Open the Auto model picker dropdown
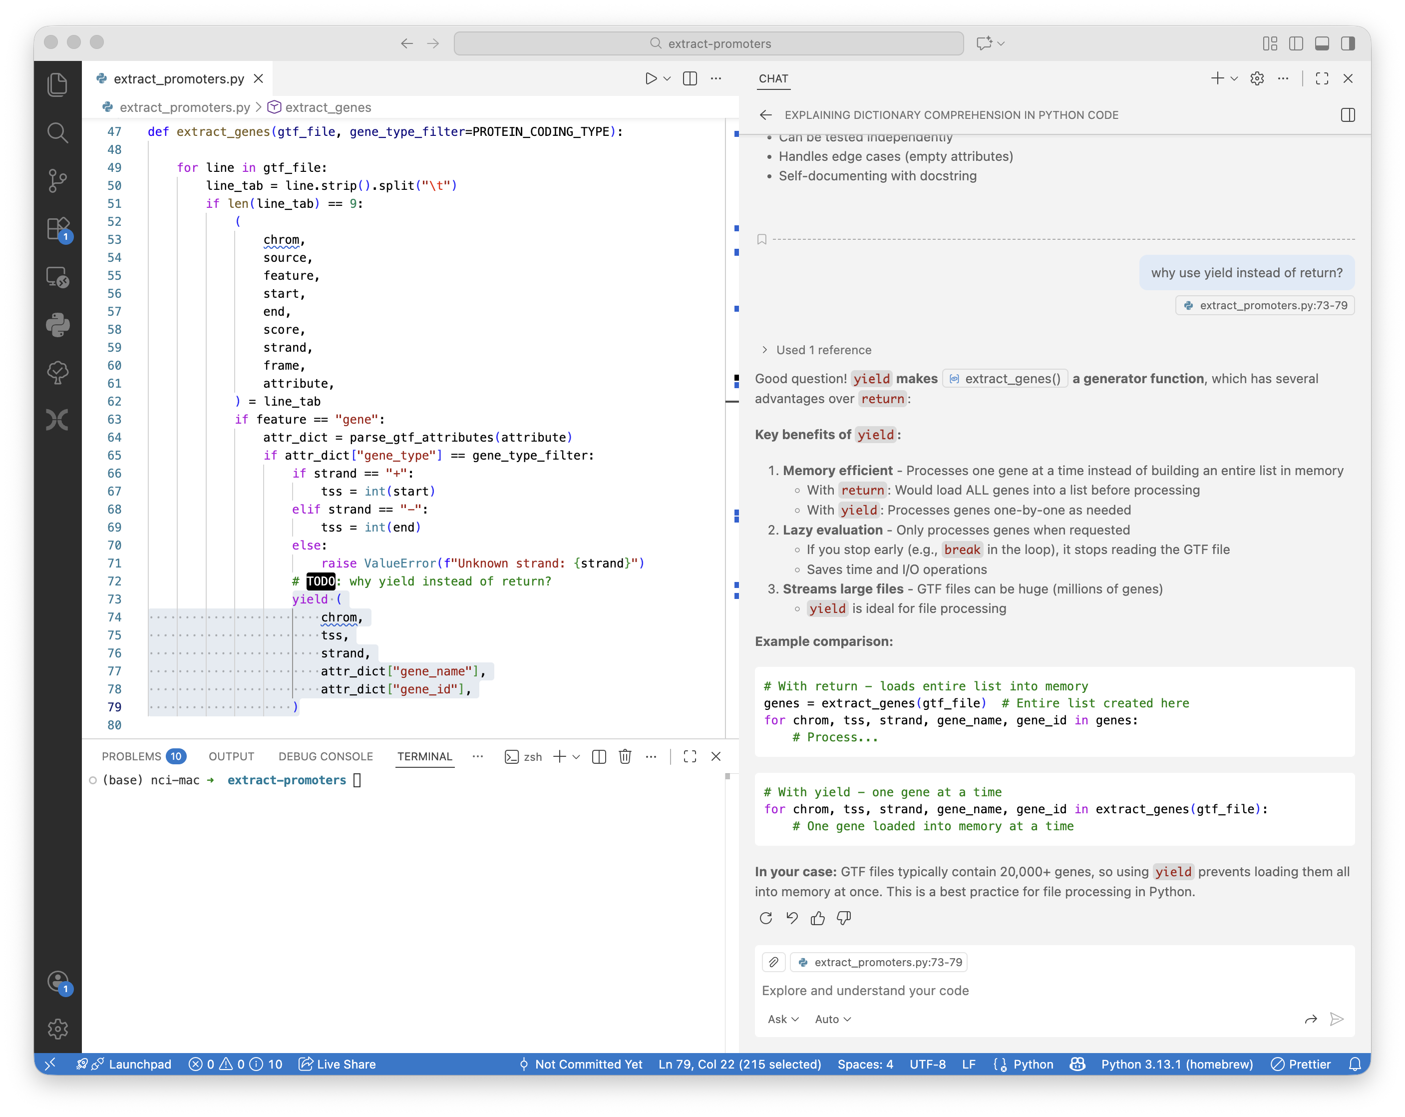 pos(832,1019)
